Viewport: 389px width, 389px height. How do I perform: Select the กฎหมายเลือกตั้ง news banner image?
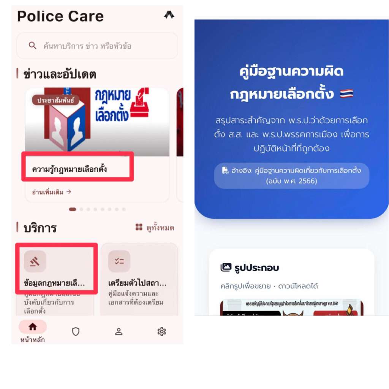(97, 122)
